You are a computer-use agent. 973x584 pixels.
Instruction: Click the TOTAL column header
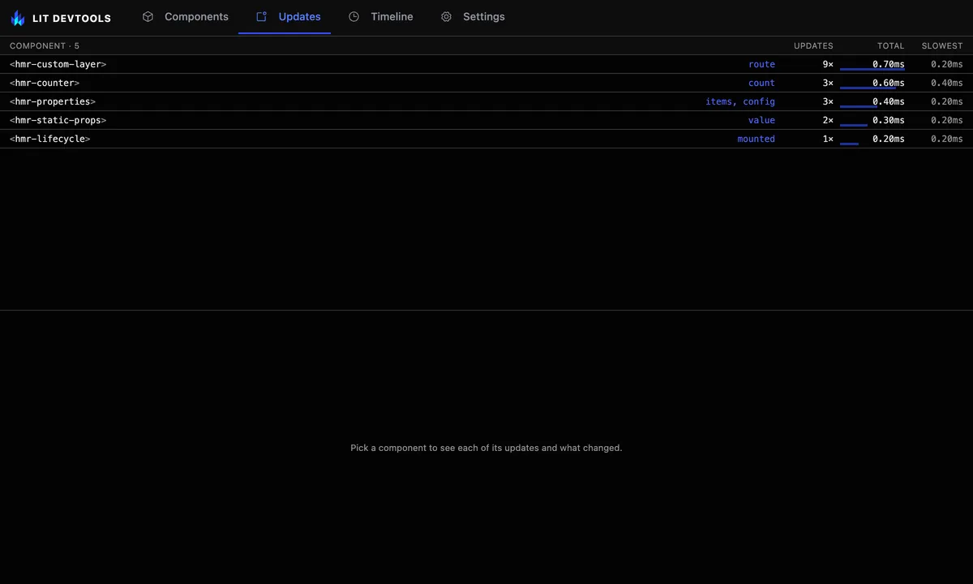[x=890, y=45]
